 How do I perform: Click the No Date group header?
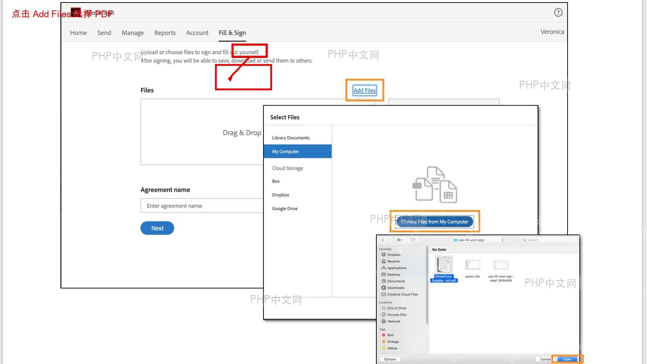(439, 250)
